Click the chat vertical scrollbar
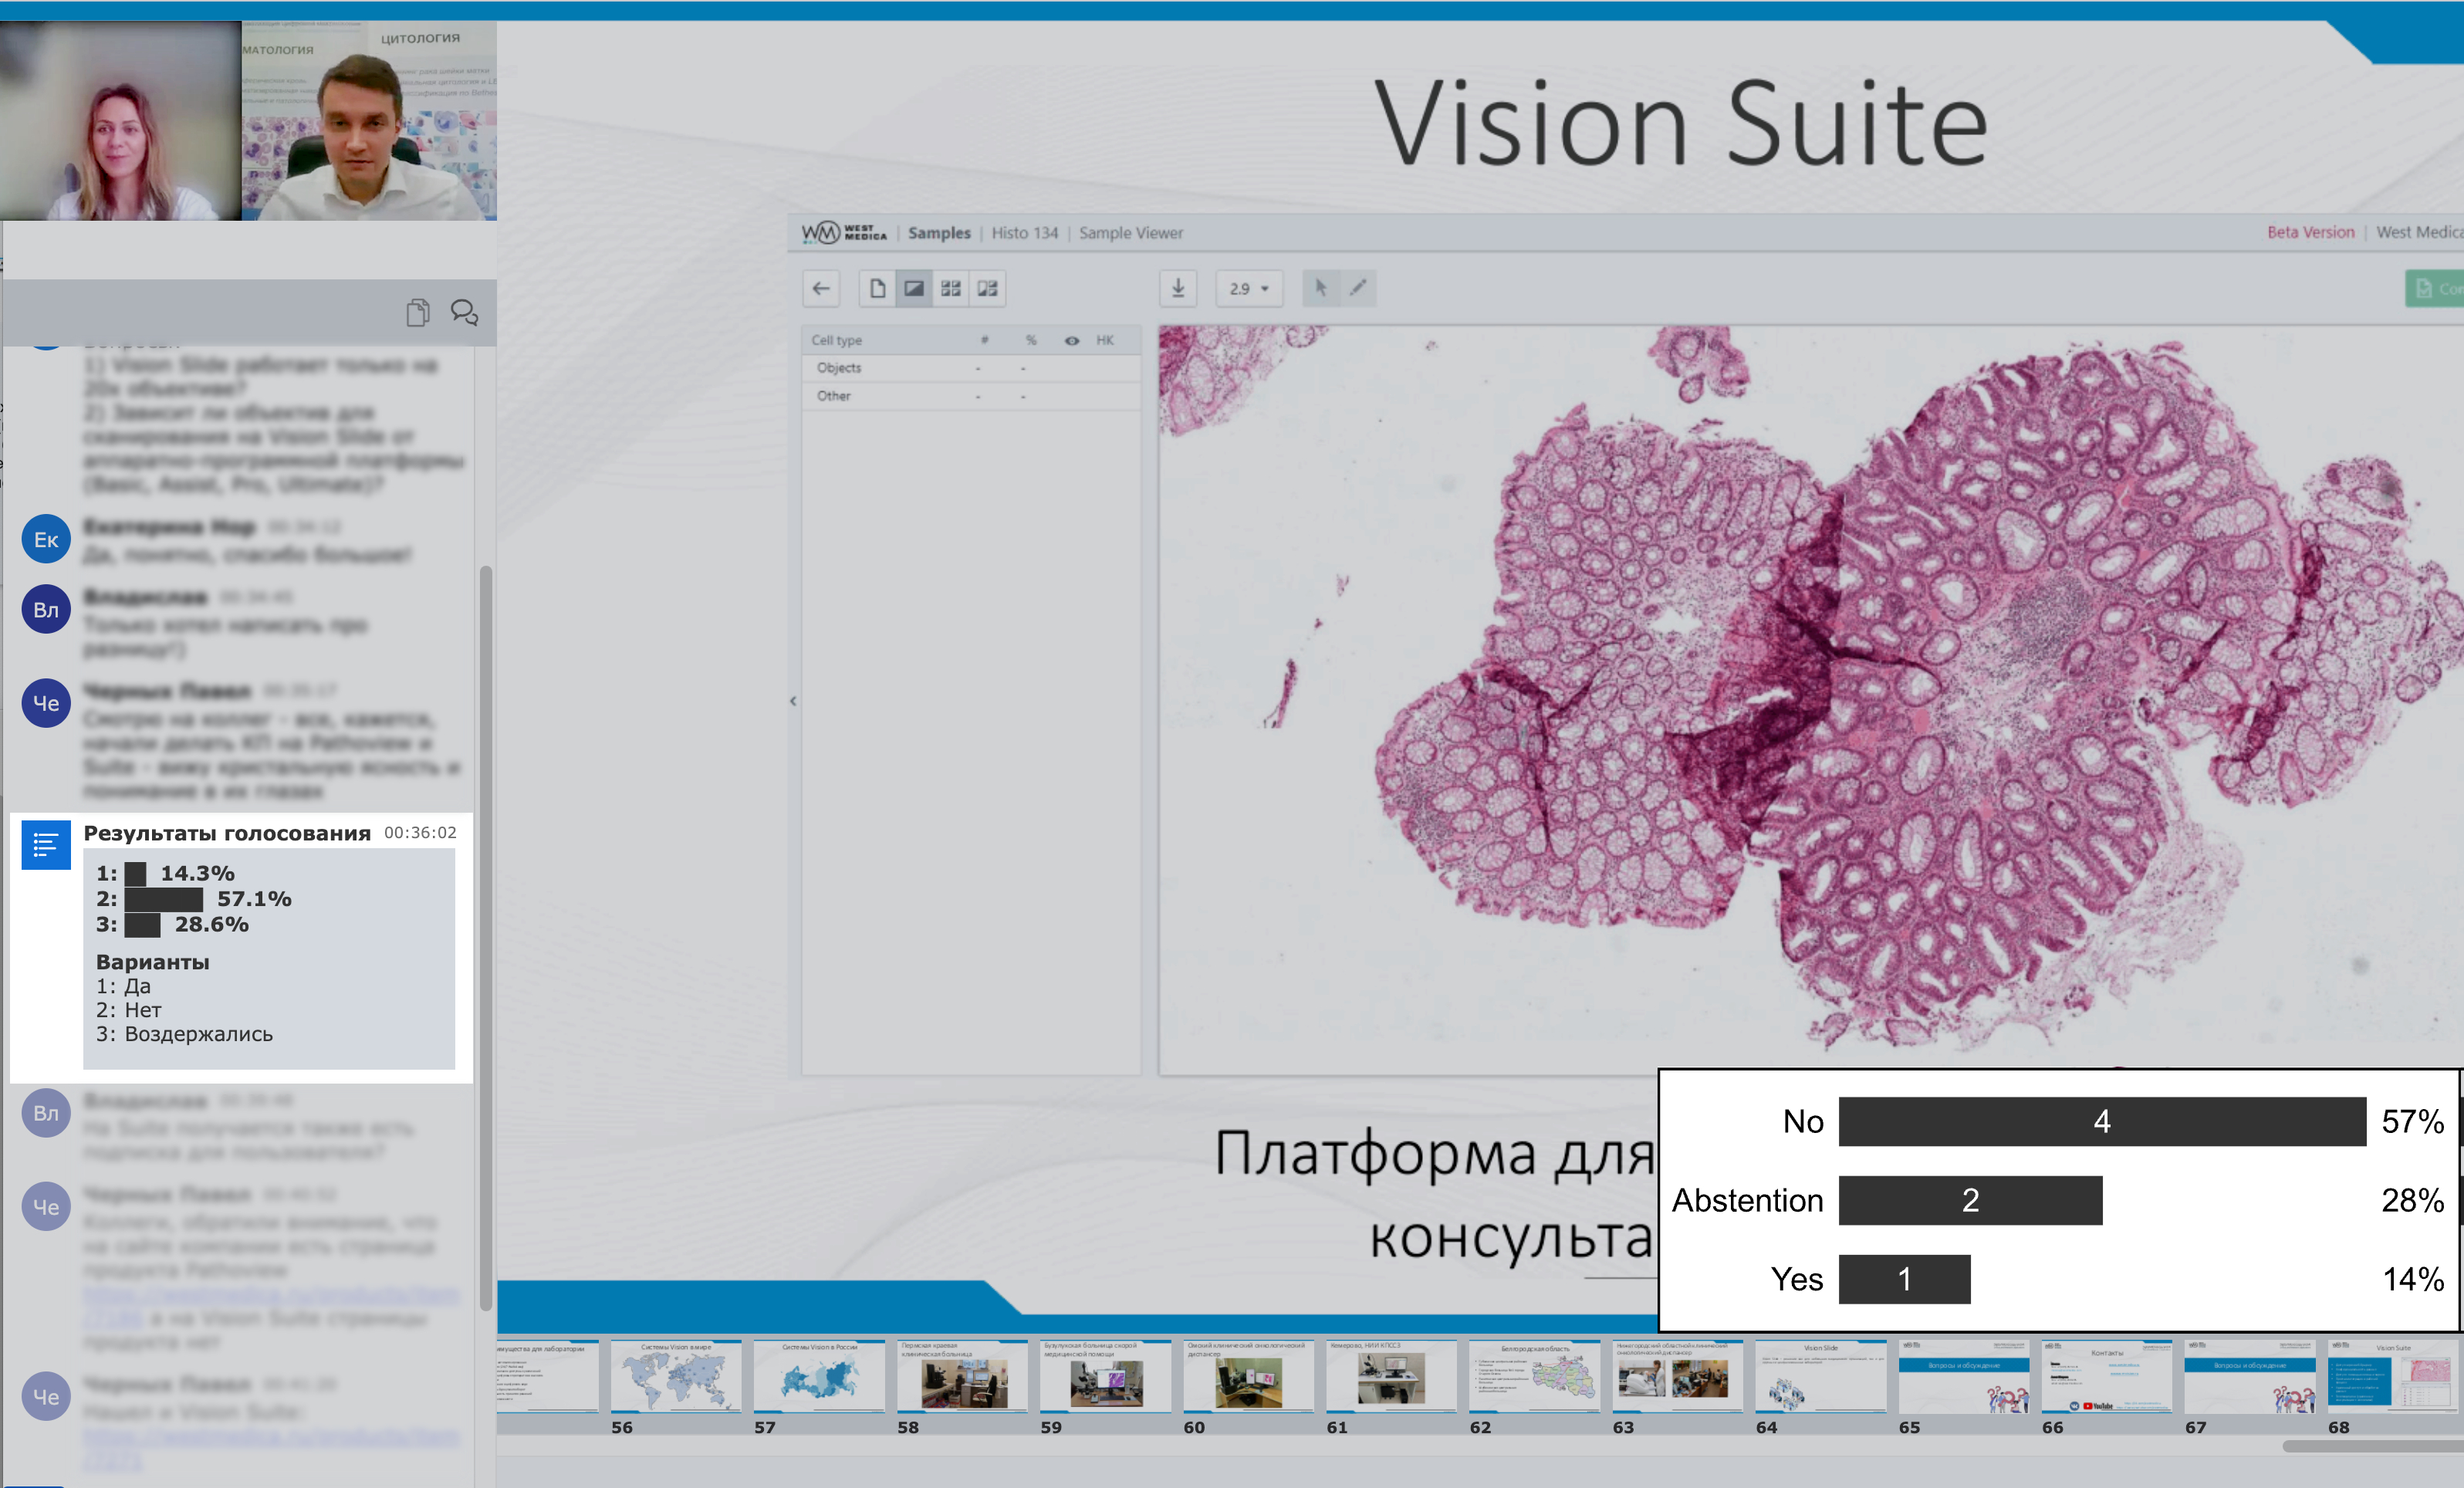This screenshot has height=1488, width=2464. [x=486, y=937]
